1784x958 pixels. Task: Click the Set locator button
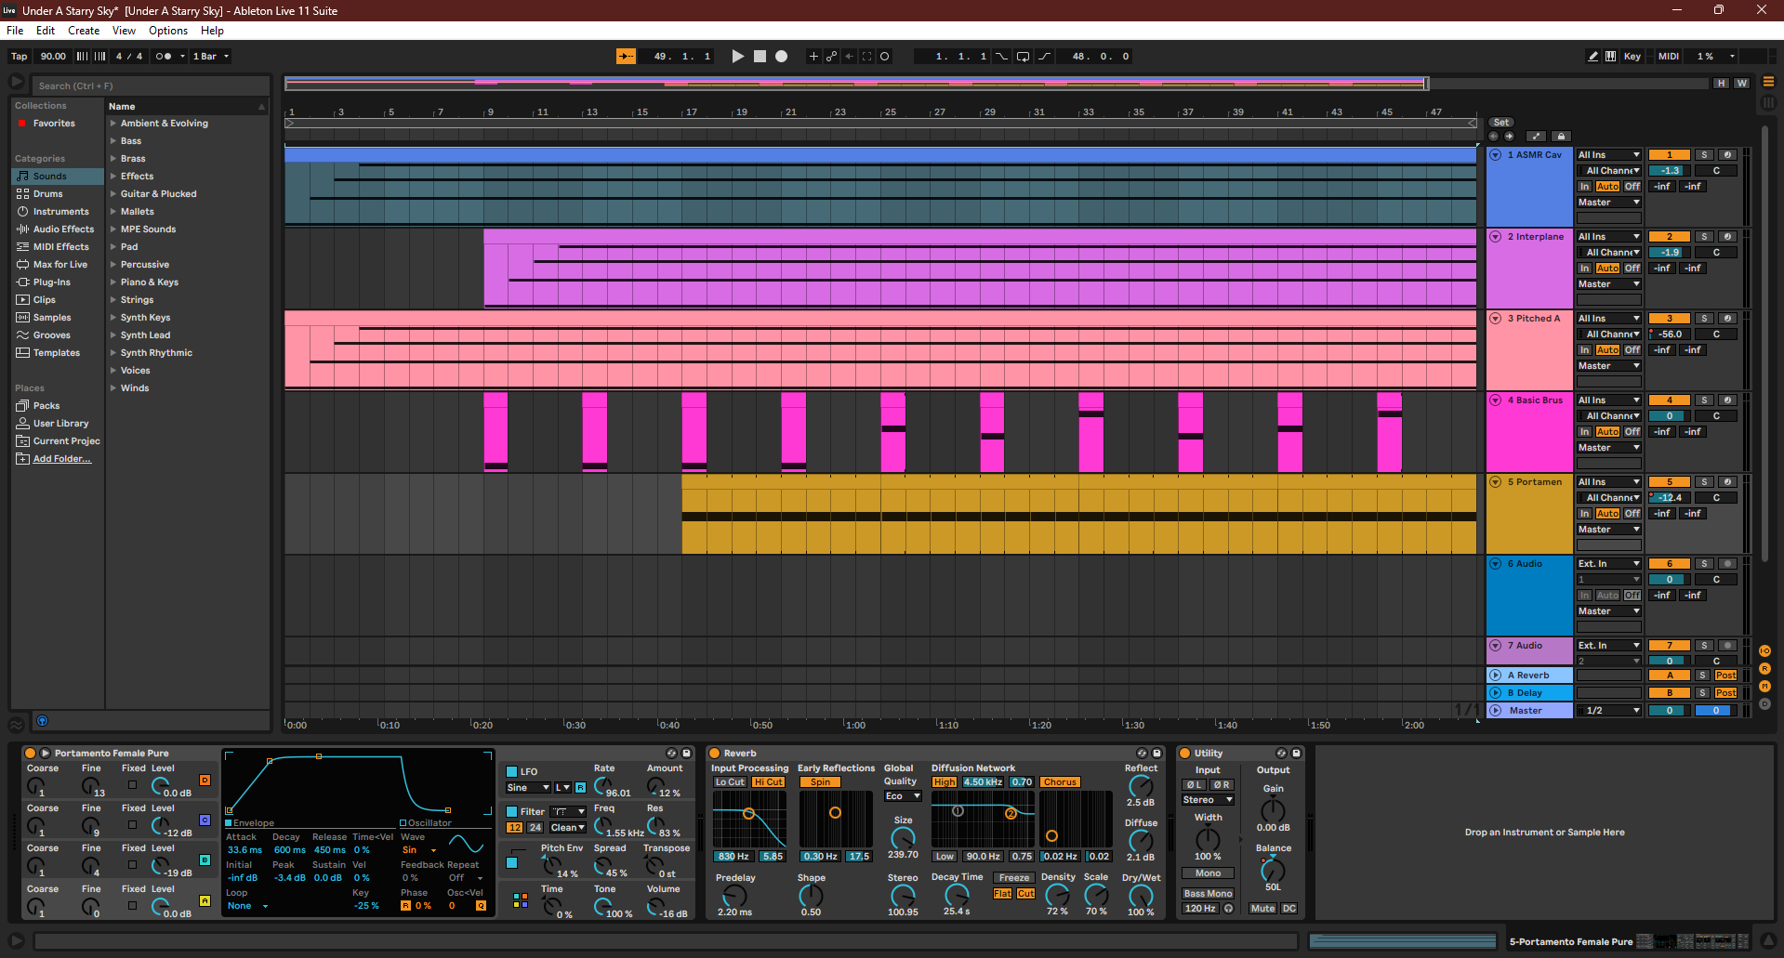point(1500,123)
